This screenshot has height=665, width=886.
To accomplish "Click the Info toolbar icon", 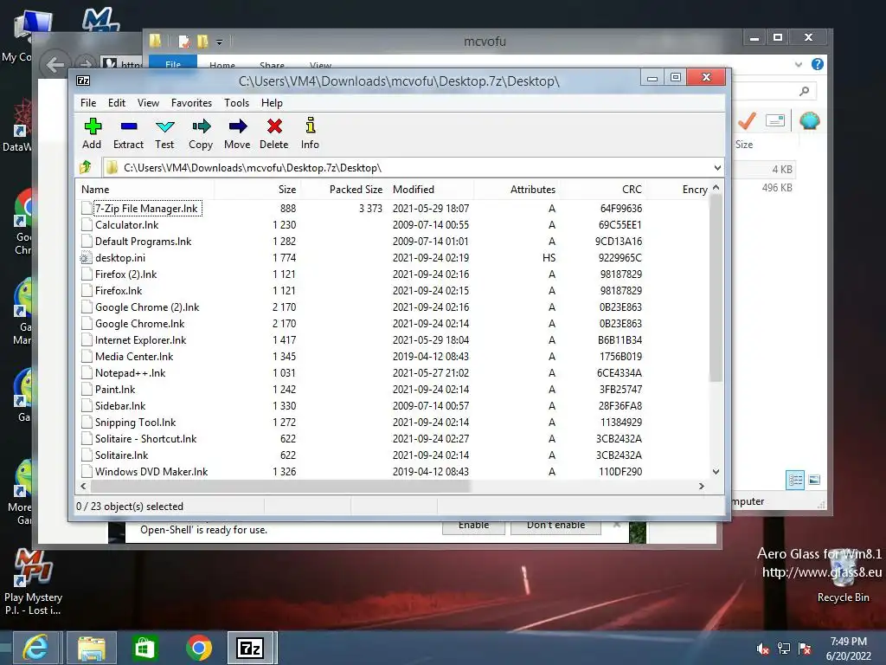I will pyautogui.click(x=311, y=125).
